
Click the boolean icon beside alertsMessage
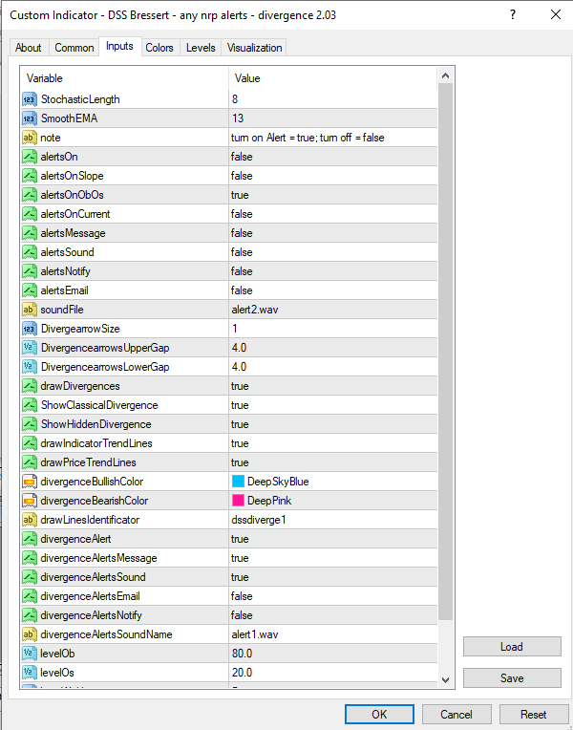click(30, 233)
